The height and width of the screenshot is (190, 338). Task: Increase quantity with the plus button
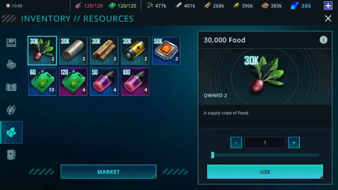click(x=294, y=142)
